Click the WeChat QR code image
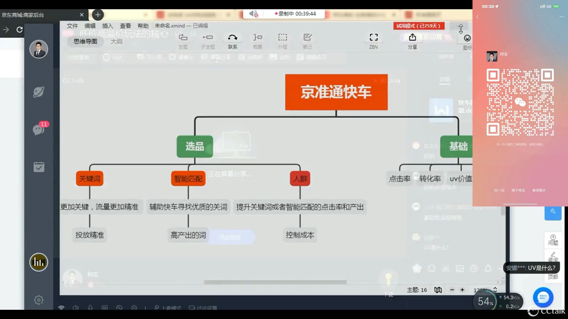This screenshot has height=319, width=568. [x=520, y=102]
